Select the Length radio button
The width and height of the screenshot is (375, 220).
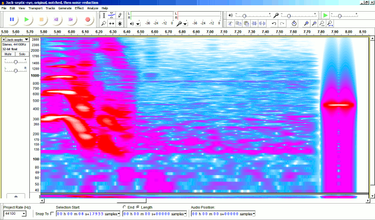pos(138,207)
